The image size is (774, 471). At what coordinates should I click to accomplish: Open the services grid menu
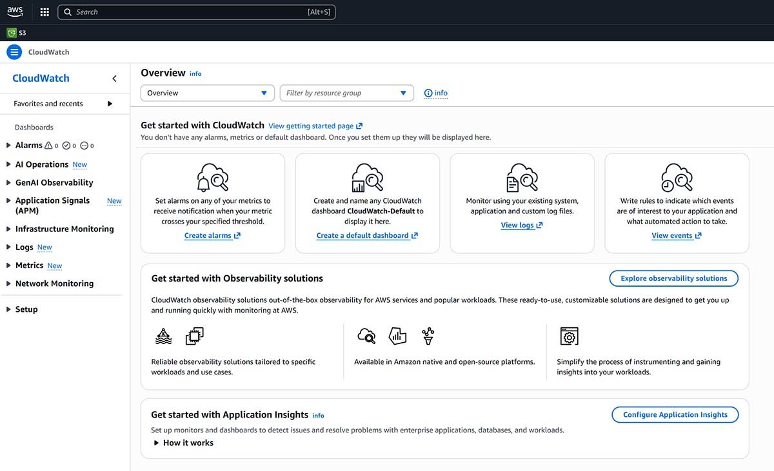45,12
